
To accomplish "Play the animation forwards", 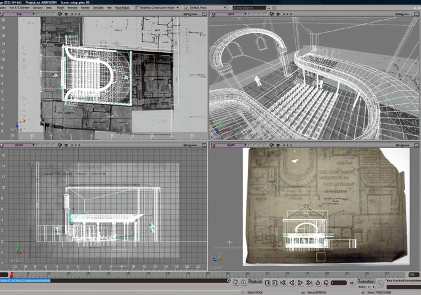I will tap(301, 283).
